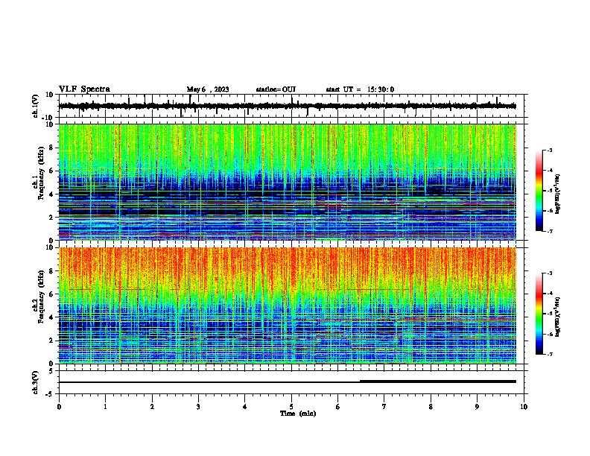Click the "-3" label on ch.1 color scale
The height and width of the screenshot is (456, 590).
(550, 150)
